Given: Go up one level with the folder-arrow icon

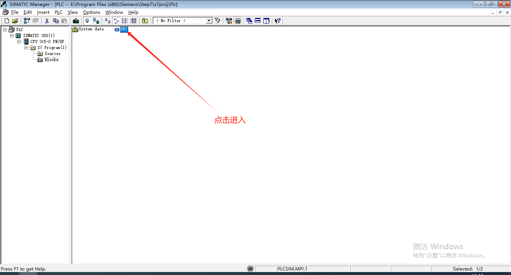Looking at the screenshot, I should 145,21.
